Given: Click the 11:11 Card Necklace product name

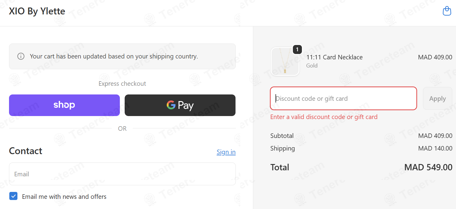Looking at the screenshot, I should (334, 57).
